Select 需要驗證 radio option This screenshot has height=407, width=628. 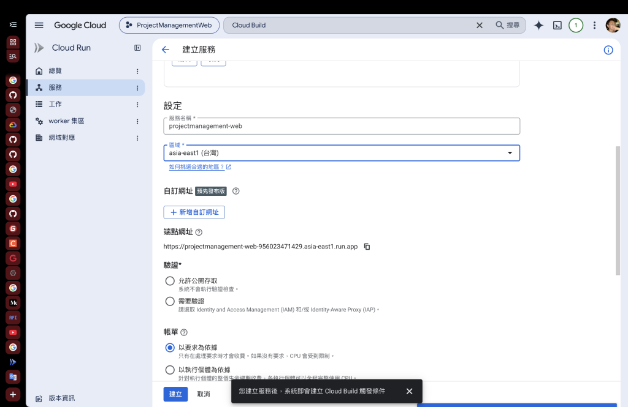tap(170, 301)
